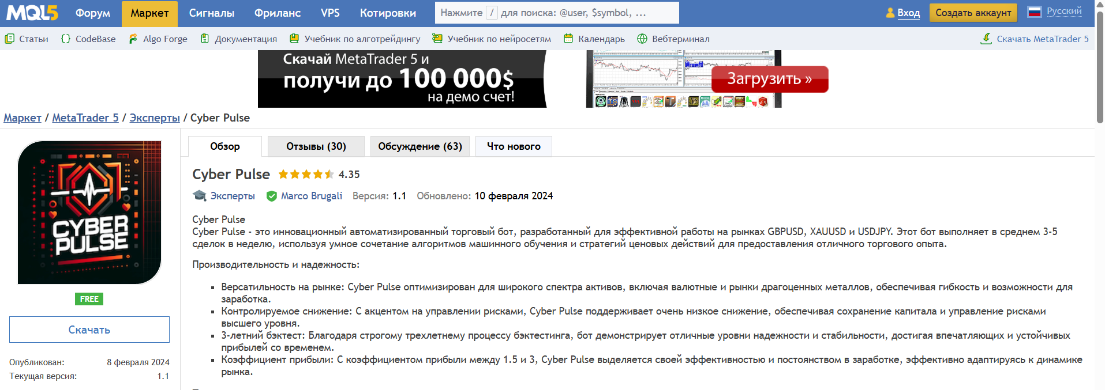The width and height of the screenshot is (1105, 390).
Task: Switch to the Что нового tab
Action: (x=514, y=146)
